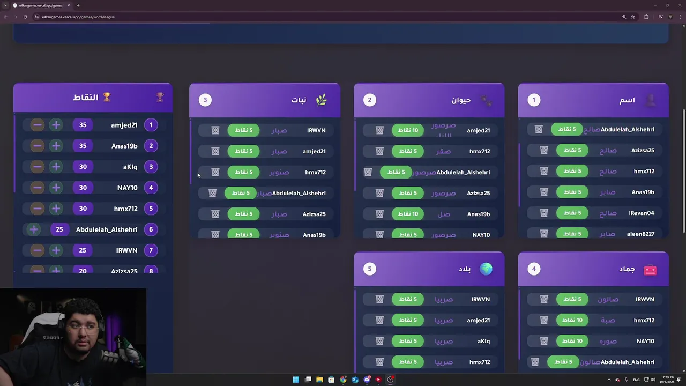
Task: Toggle amjed21's 10 نقاط badge in حيوان
Action: click(408, 130)
